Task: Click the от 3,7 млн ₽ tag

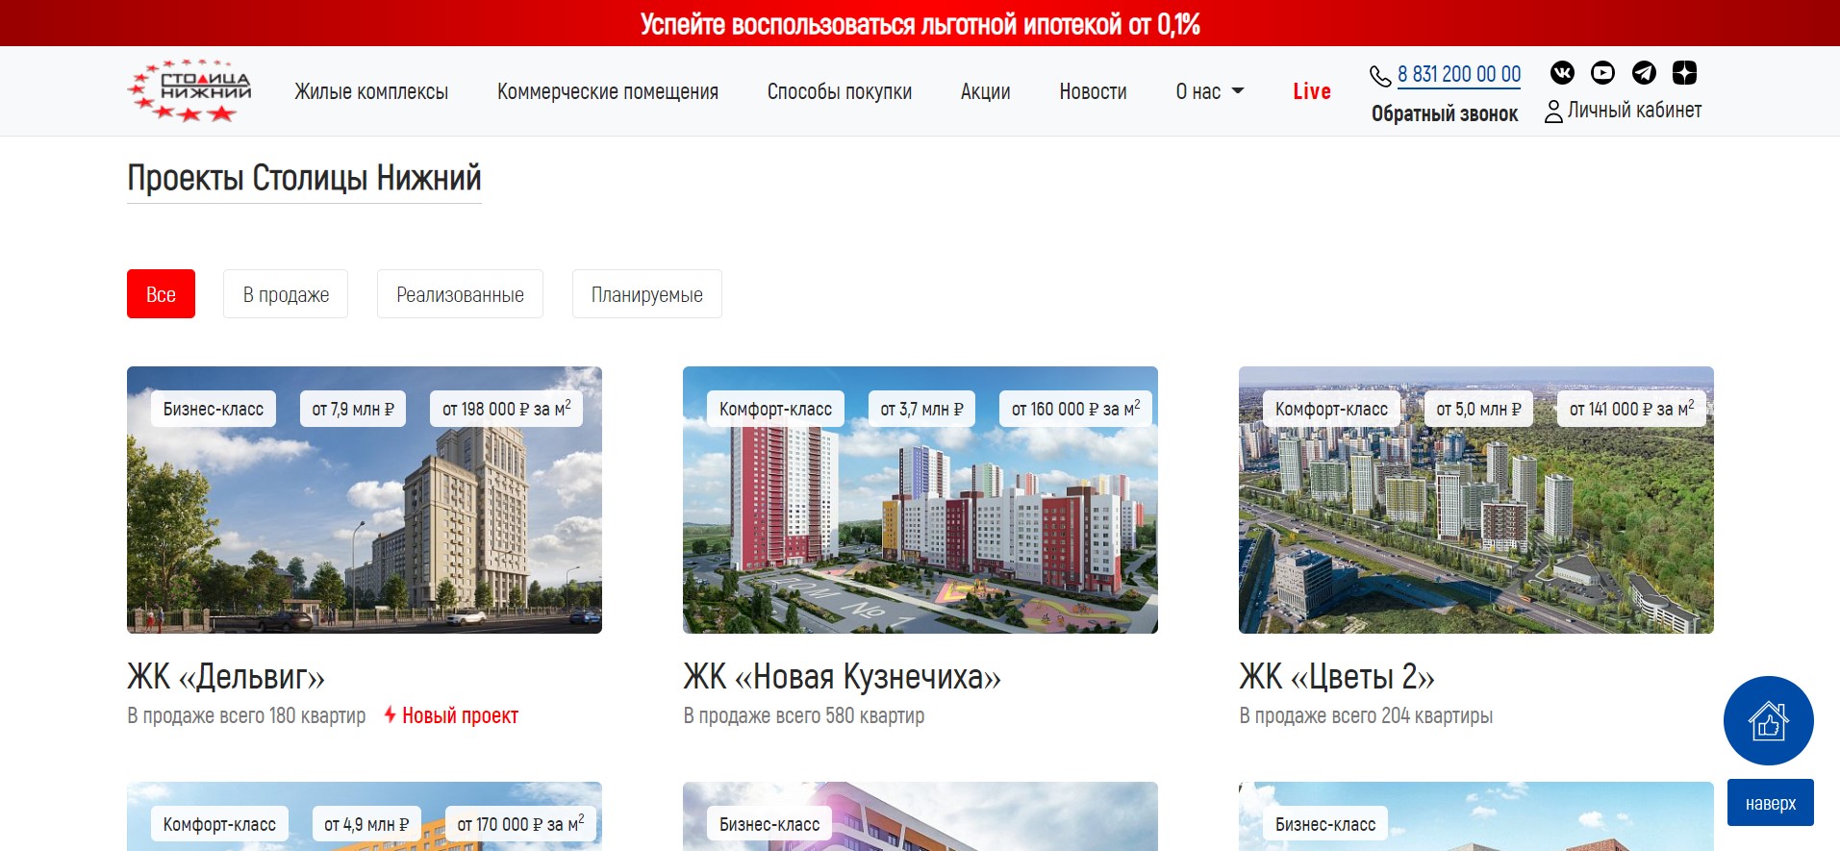Action: tap(921, 409)
